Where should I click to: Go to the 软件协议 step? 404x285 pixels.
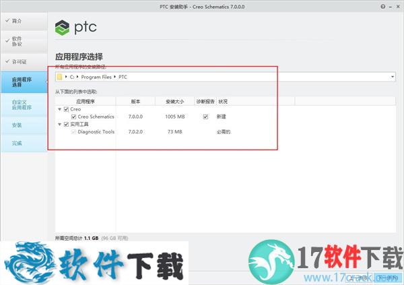pos(24,41)
